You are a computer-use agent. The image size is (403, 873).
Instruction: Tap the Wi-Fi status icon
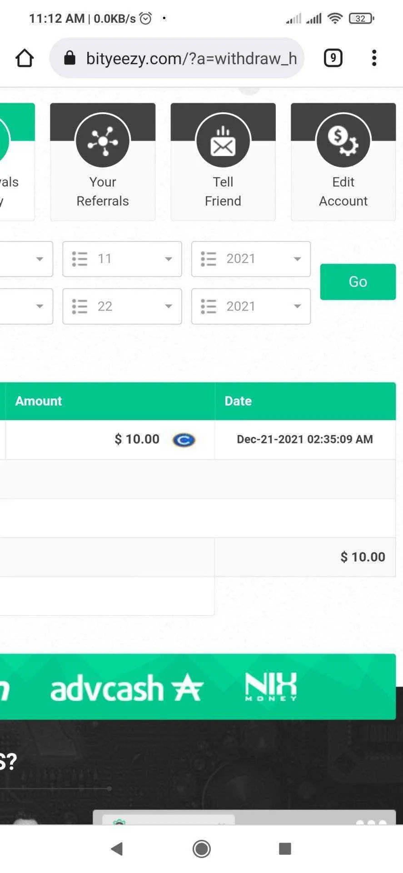coord(335,18)
